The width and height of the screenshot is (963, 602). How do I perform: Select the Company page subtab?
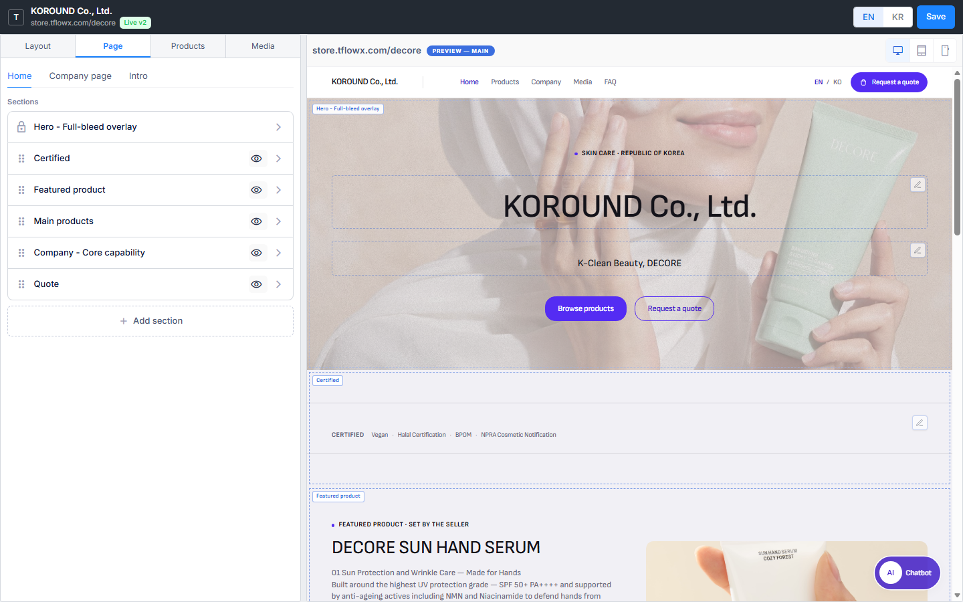[80, 76]
